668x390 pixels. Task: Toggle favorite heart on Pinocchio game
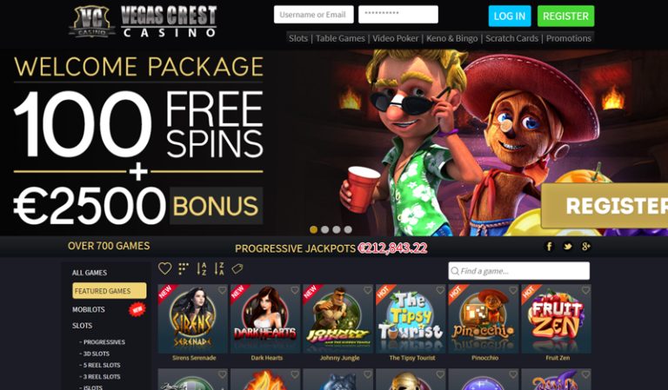pyautogui.click(x=513, y=290)
